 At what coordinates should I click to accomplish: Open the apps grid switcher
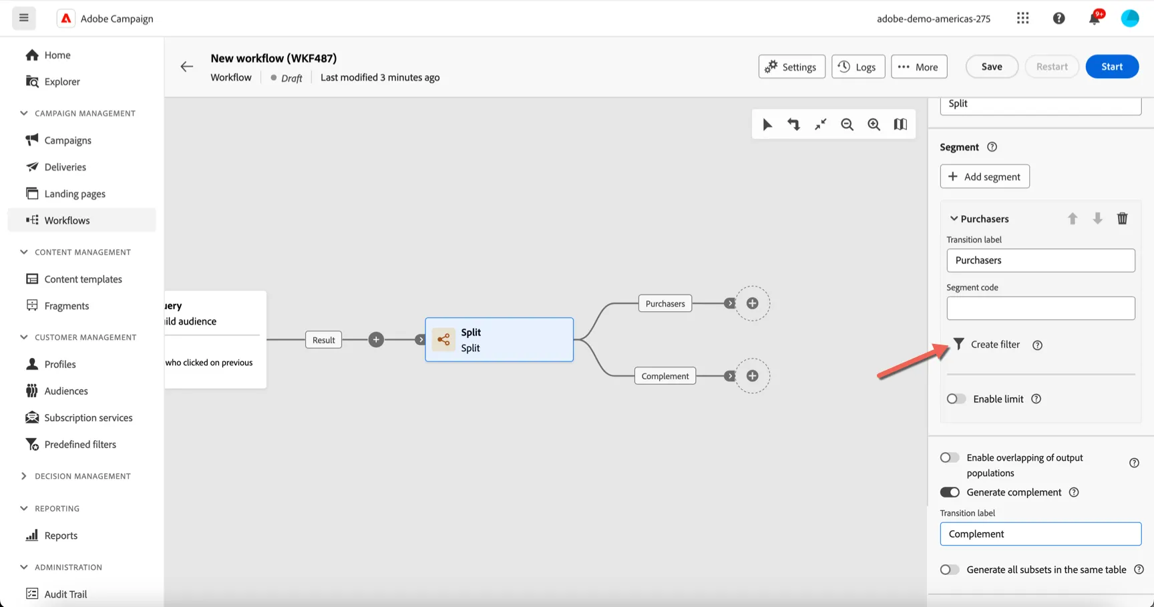(1022, 18)
